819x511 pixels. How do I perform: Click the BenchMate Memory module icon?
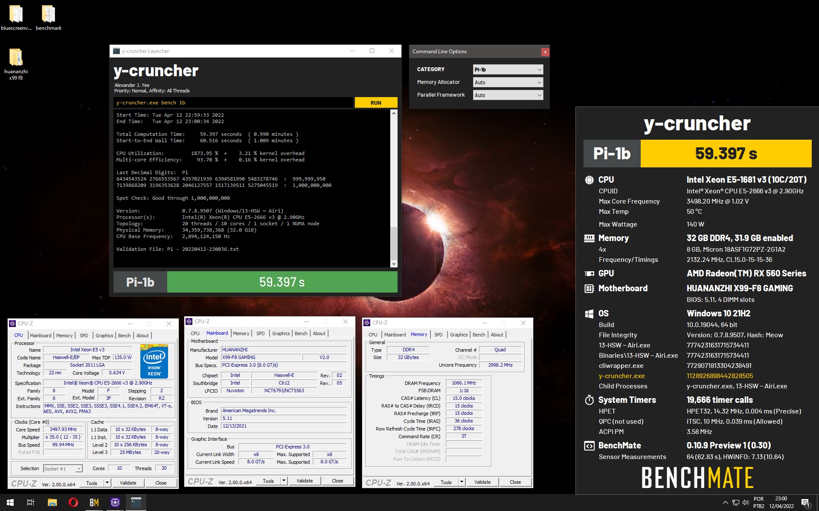coord(589,238)
